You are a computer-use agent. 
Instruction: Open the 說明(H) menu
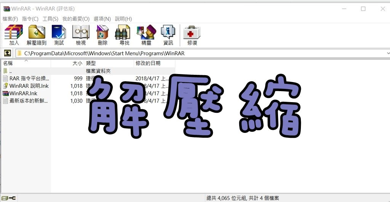tap(123, 19)
